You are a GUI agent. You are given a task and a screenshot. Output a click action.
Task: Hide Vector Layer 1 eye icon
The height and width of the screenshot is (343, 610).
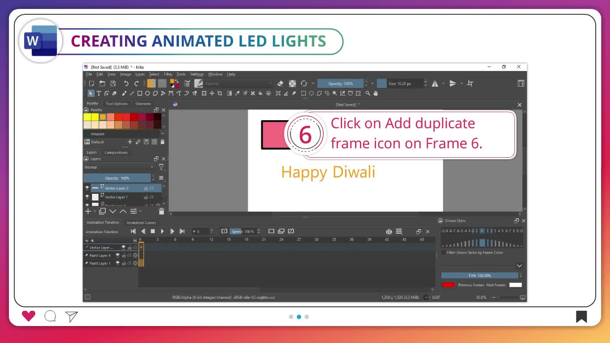pos(87,197)
